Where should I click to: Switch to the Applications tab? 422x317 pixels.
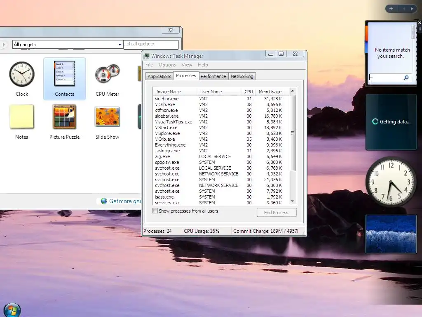coord(159,76)
